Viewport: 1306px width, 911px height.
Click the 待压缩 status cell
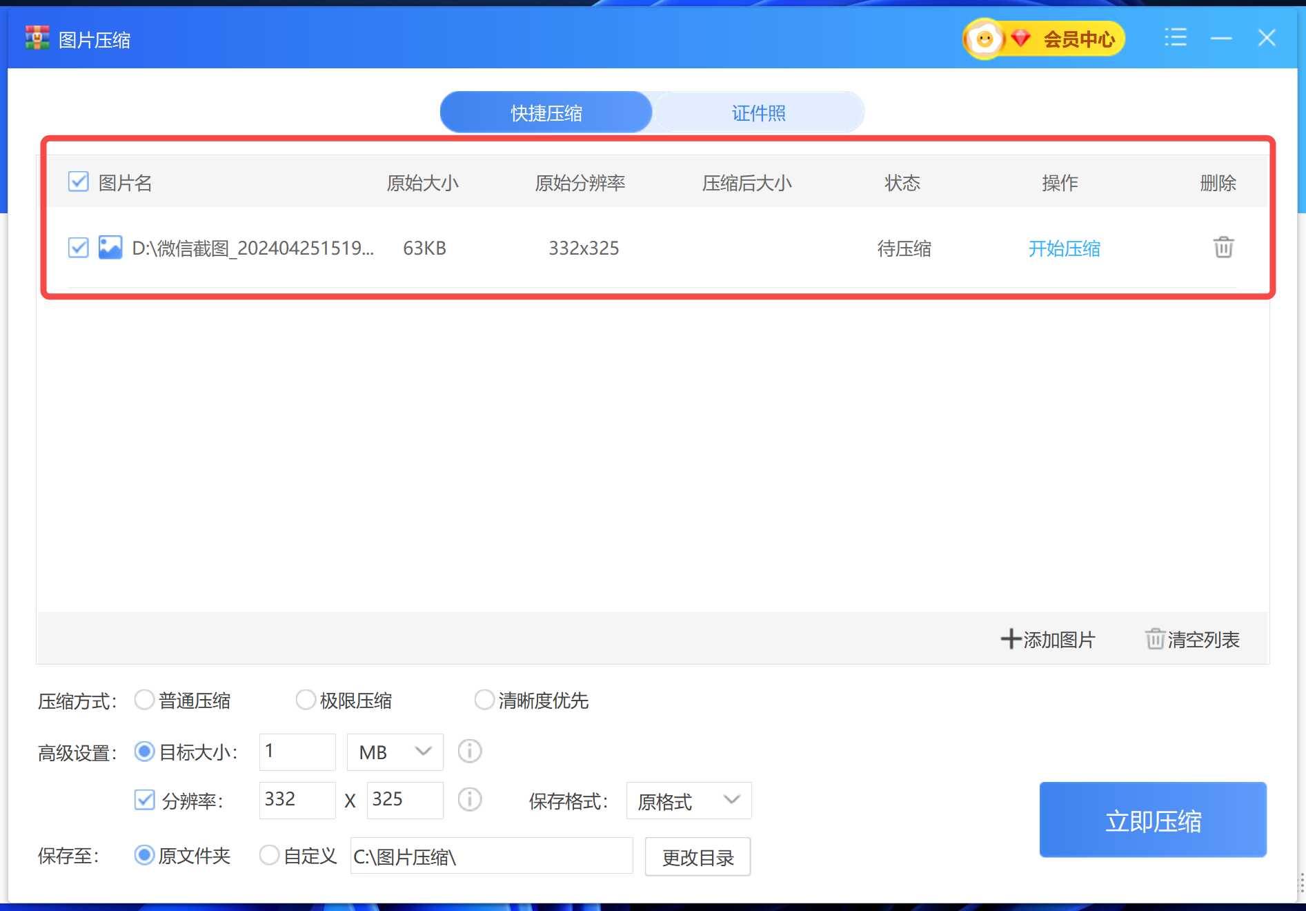click(904, 248)
